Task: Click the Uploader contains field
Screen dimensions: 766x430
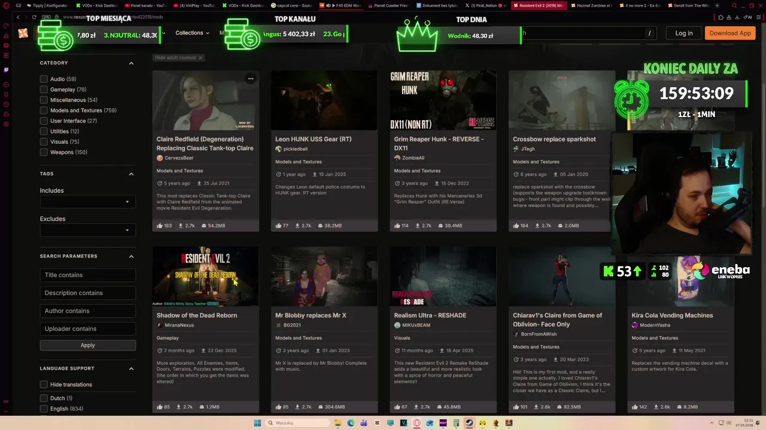Action: point(88,328)
